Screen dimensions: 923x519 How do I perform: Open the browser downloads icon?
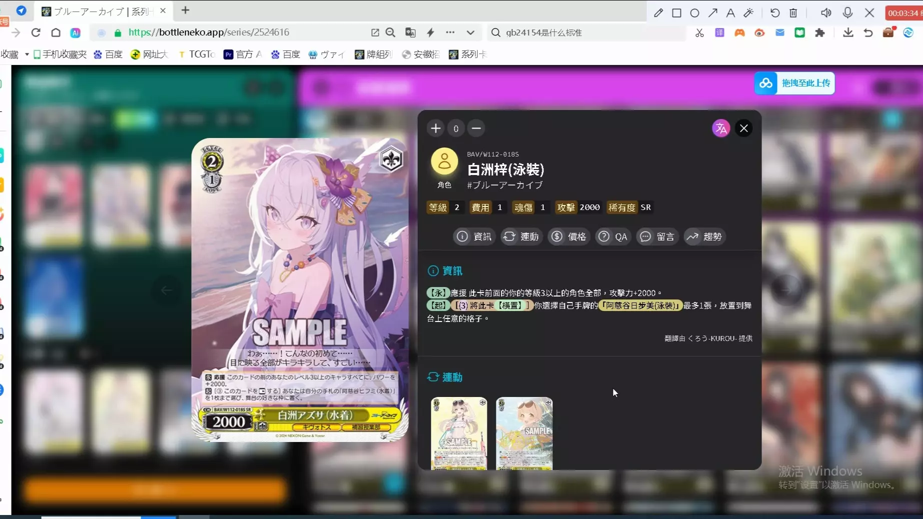(x=848, y=32)
